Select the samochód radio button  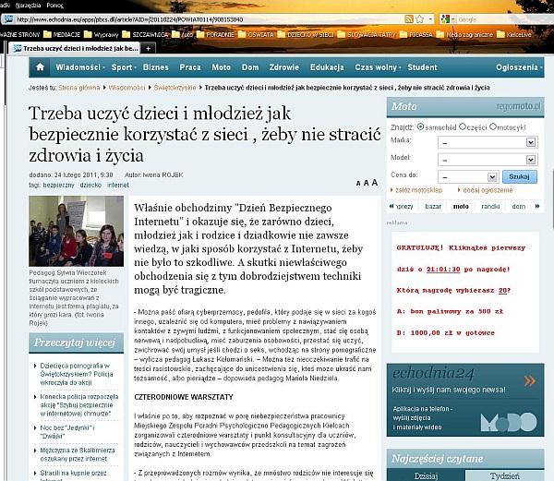420,126
